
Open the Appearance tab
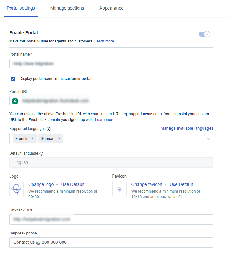pos(111,8)
